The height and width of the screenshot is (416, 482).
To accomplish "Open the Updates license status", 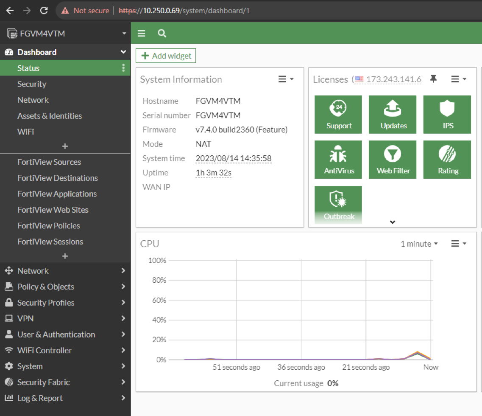I will 392,114.
